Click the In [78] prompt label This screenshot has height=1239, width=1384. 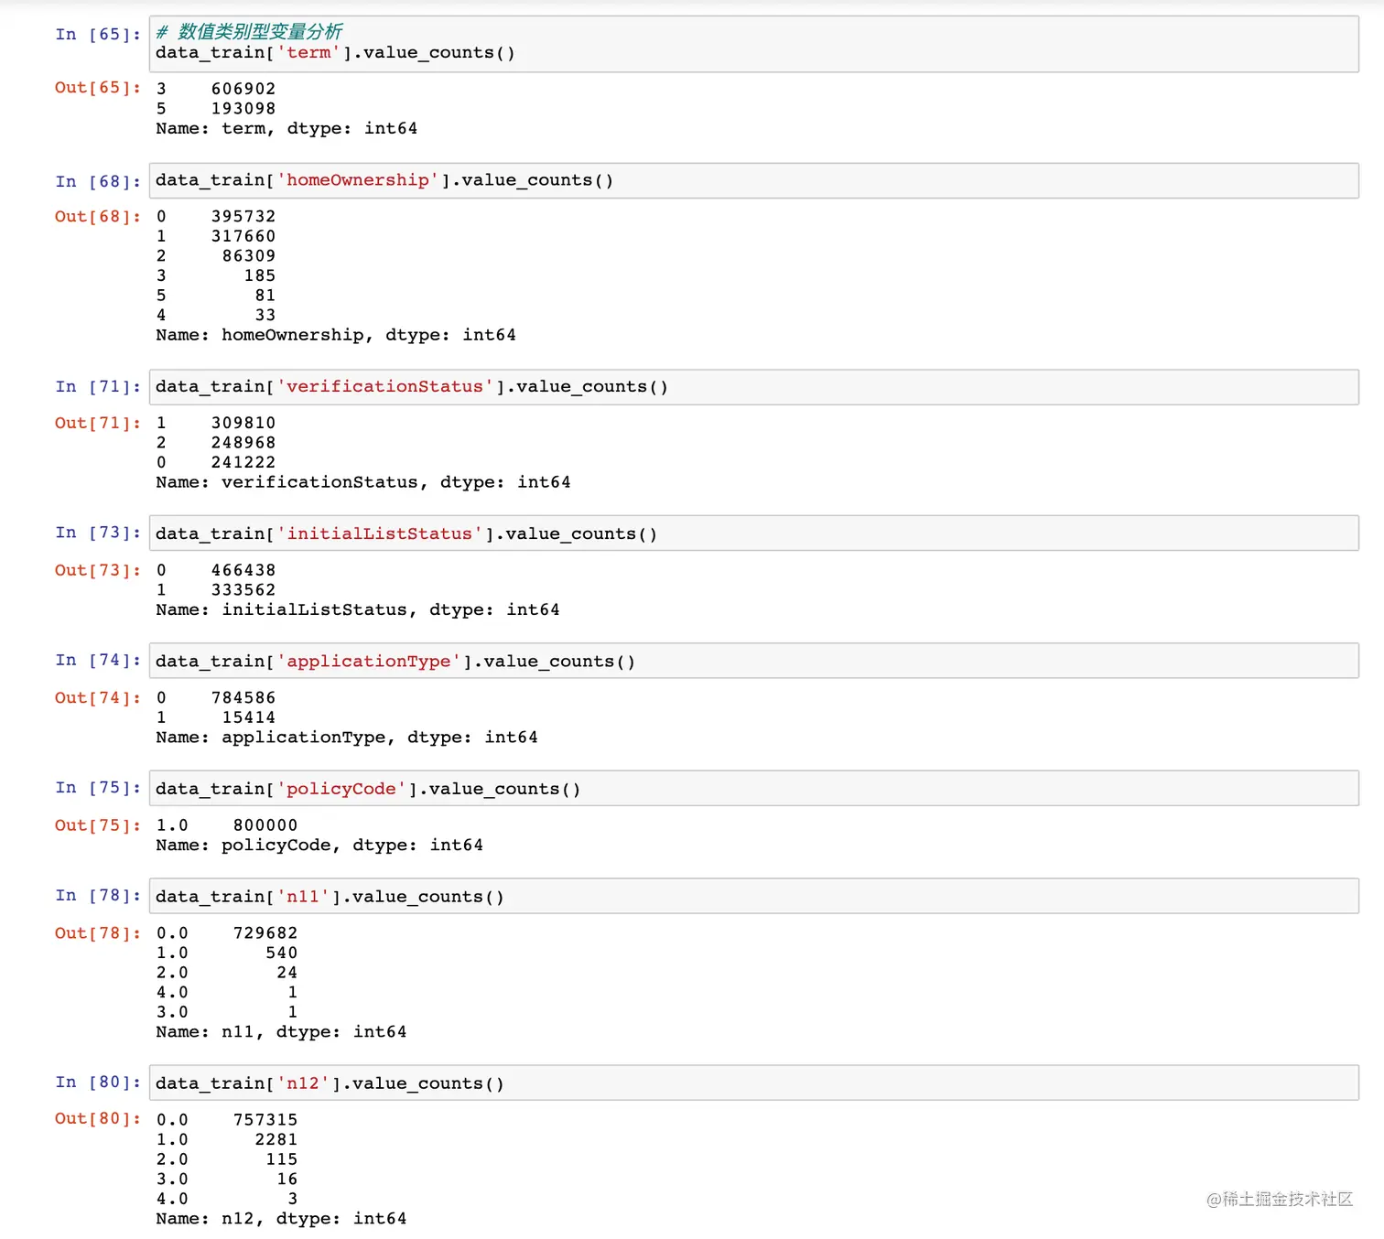(98, 896)
